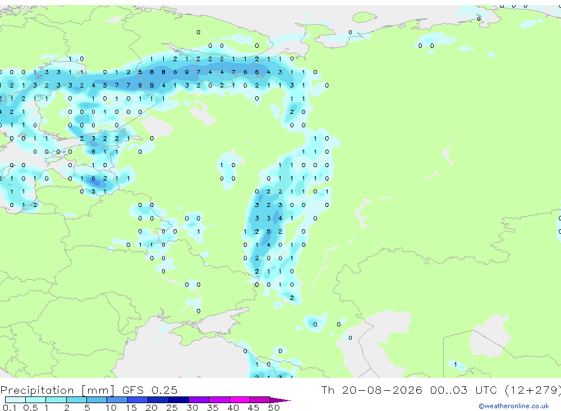
Task: Click the 0.5–1 mm legend color swatch
Action: click(x=35, y=400)
